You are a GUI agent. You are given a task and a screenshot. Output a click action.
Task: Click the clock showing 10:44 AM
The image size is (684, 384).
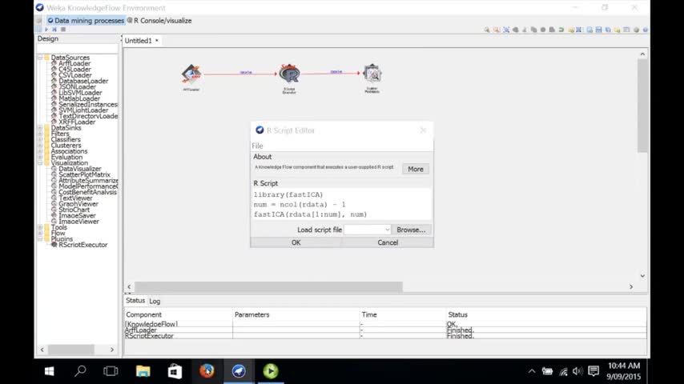(624, 366)
